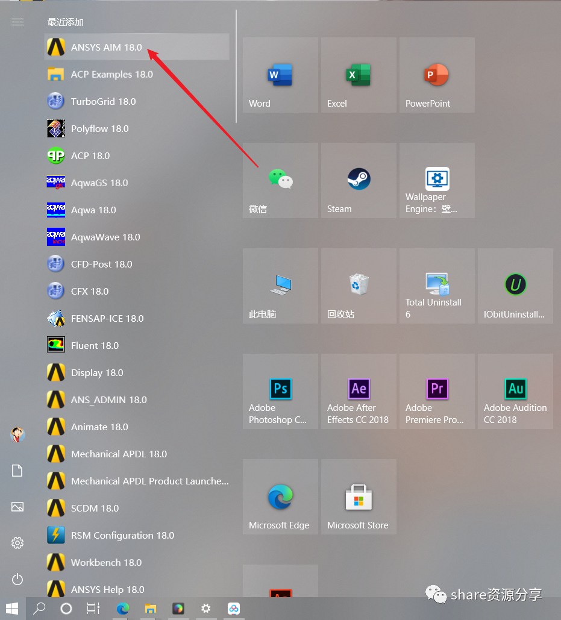Open ACP Examples 18.0 folder

pyautogui.click(x=137, y=74)
